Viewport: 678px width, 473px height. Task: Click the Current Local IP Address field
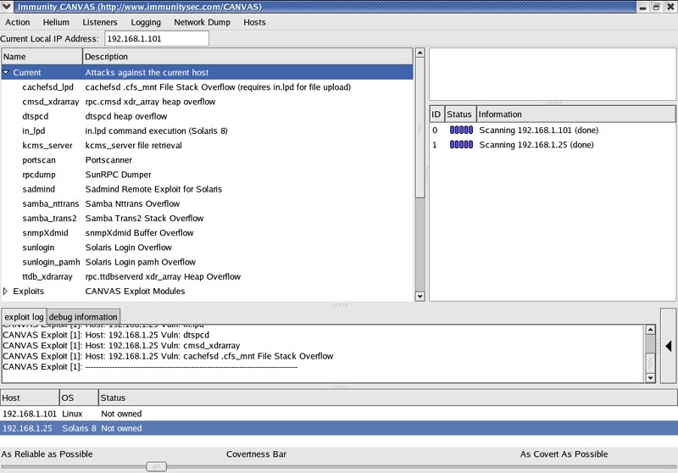click(157, 38)
